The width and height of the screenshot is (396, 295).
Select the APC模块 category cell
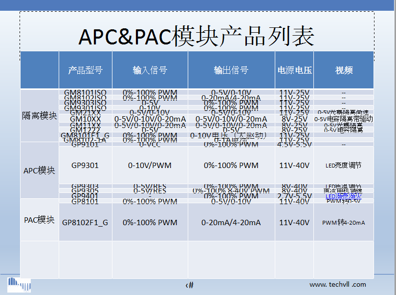pyautogui.click(x=40, y=170)
